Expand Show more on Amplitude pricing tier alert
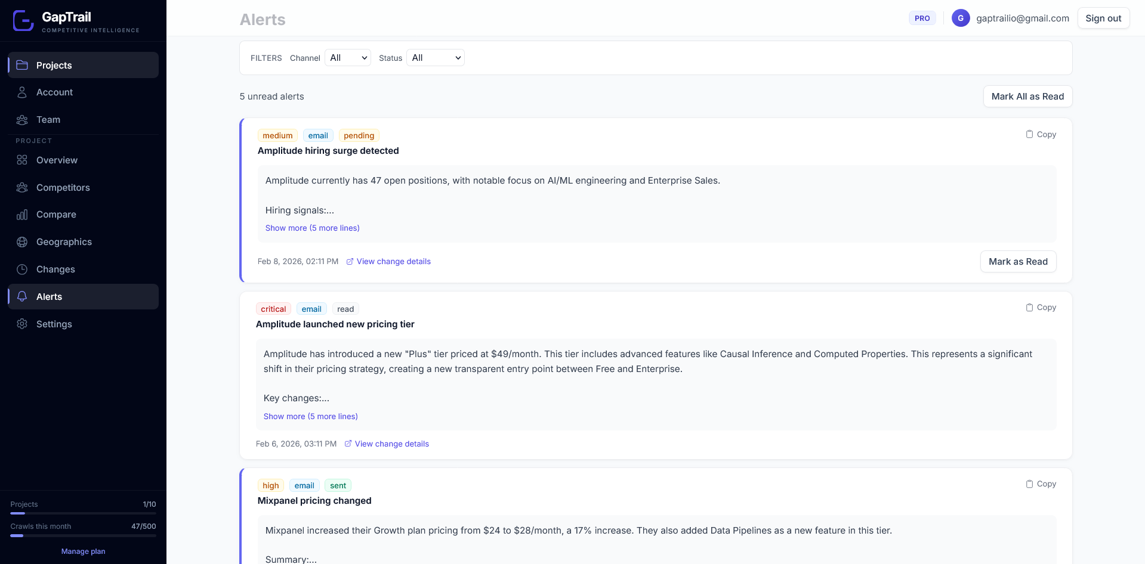This screenshot has height=564, width=1145. click(311, 416)
